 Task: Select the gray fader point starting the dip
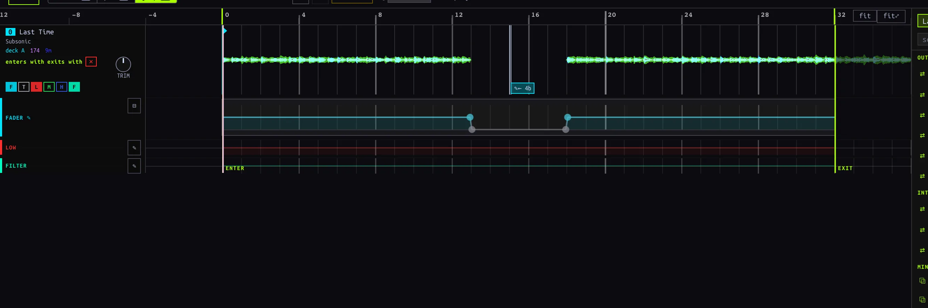tap(472, 129)
